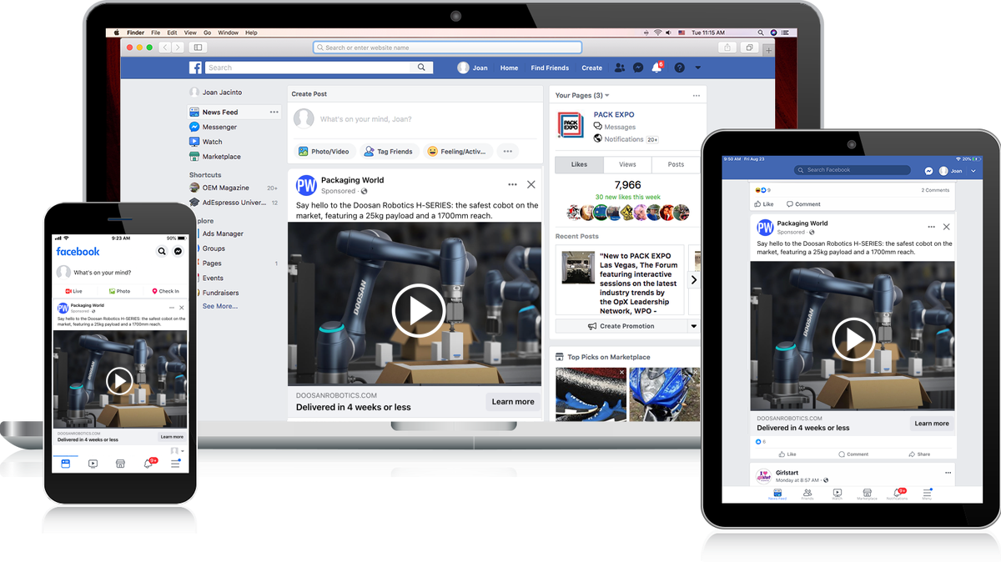The width and height of the screenshot is (1001, 562).
Task: Open the Apple menu
Action: (x=118, y=33)
